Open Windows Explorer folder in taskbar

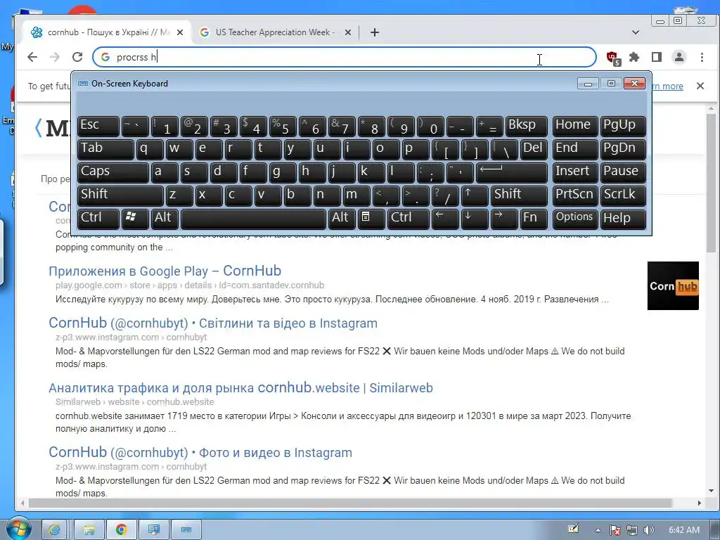89,530
